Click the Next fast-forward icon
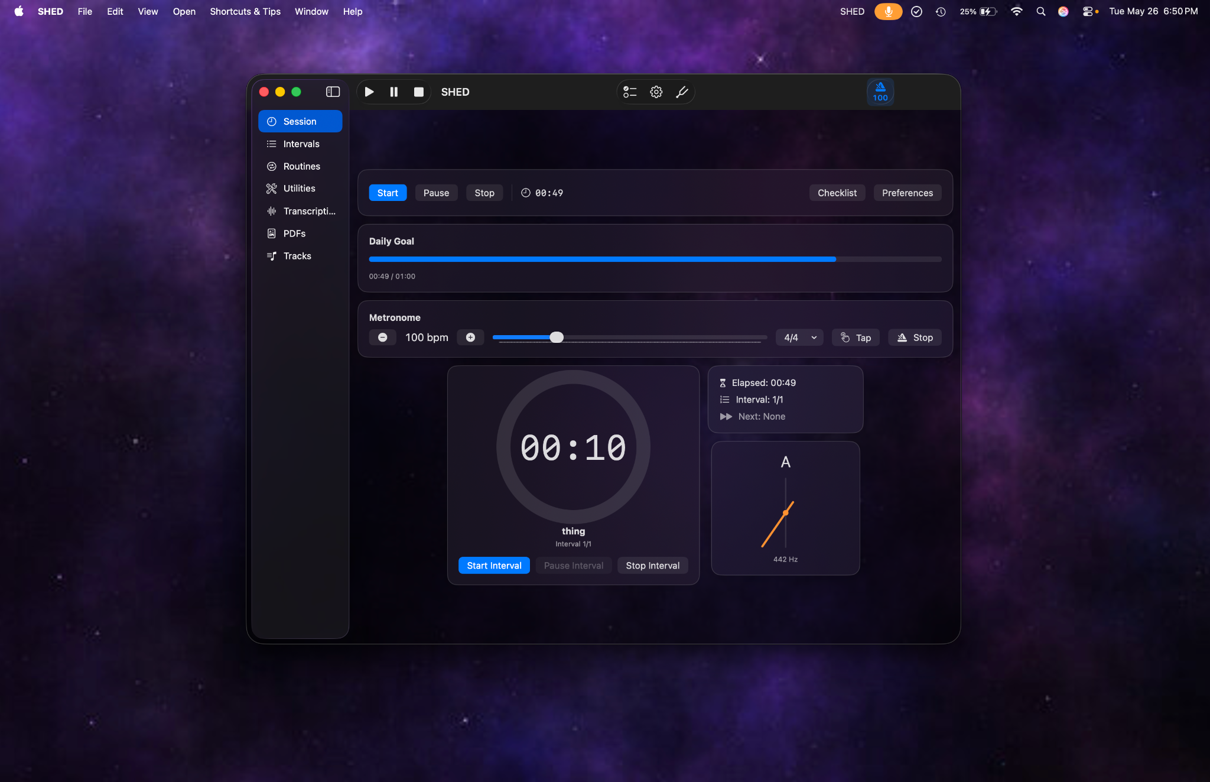This screenshot has width=1210, height=782. click(x=726, y=417)
